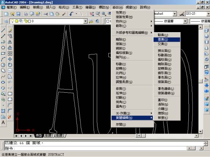210x157 pixels.
Task: Select the Circle draw tool
Action: pyautogui.click(x=3, y=65)
